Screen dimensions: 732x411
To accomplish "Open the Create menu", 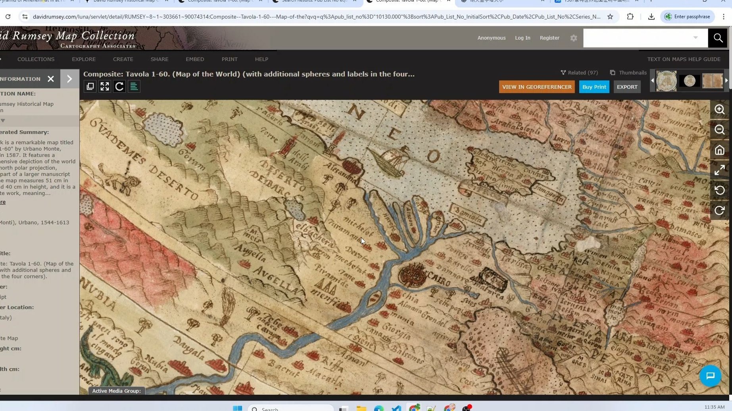I will point(123,59).
